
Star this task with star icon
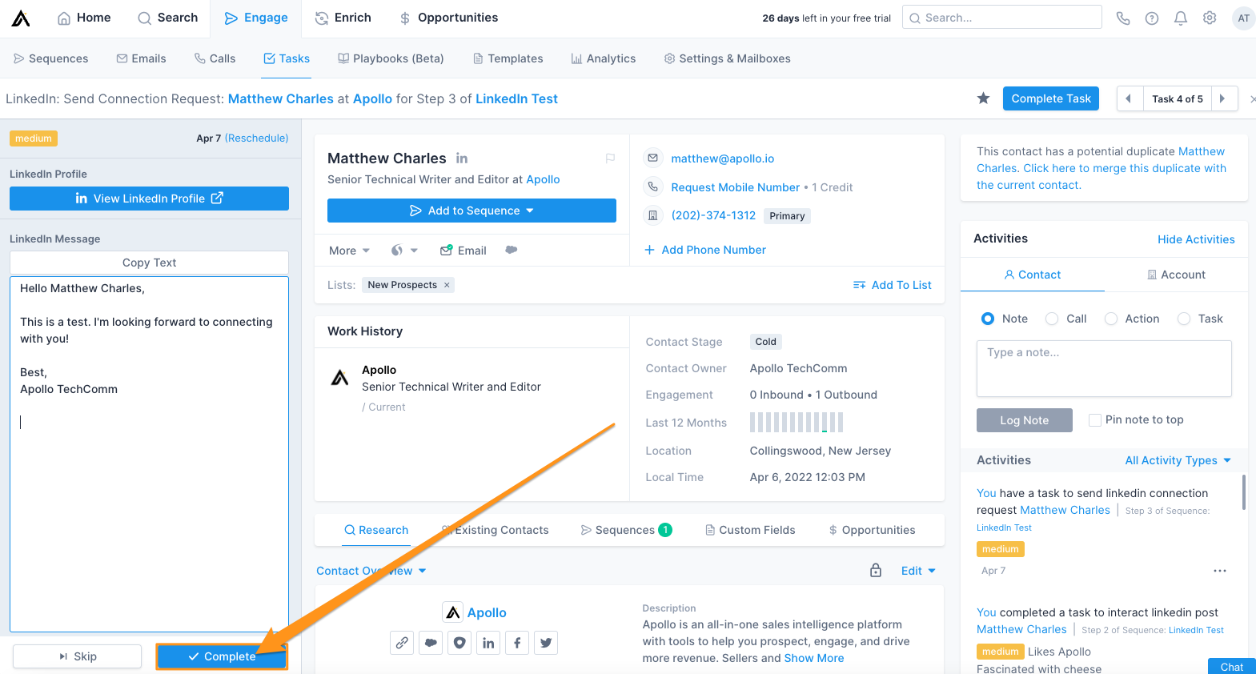click(983, 98)
